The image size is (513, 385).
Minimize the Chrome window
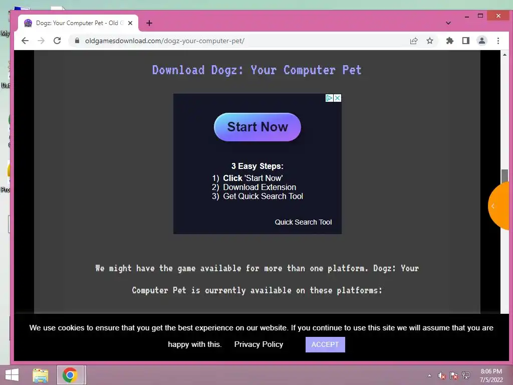pos(467,16)
